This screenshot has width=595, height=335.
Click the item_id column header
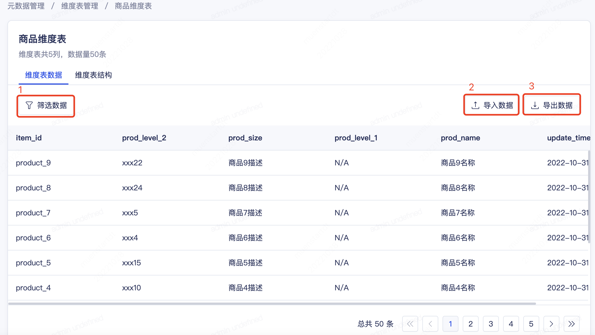coord(29,138)
